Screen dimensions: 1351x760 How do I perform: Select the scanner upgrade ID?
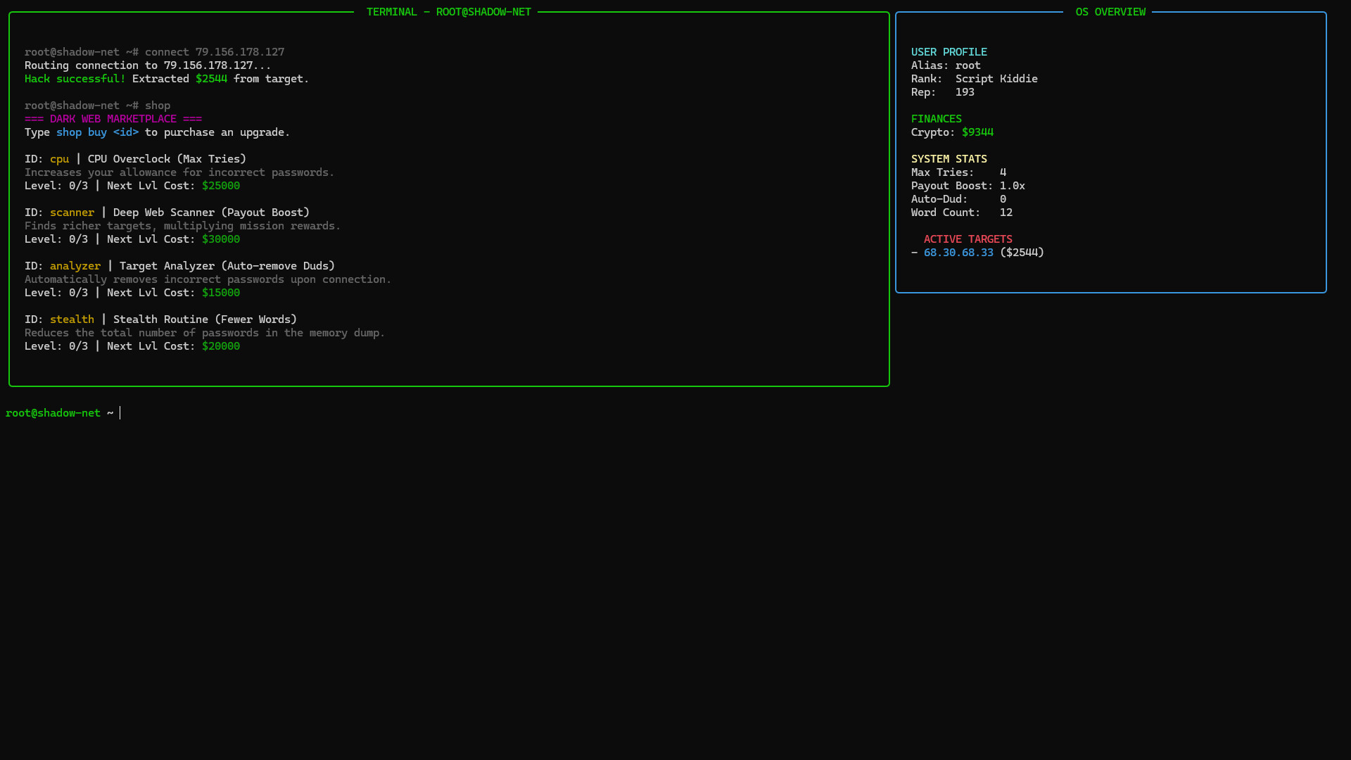[x=72, y=212]
